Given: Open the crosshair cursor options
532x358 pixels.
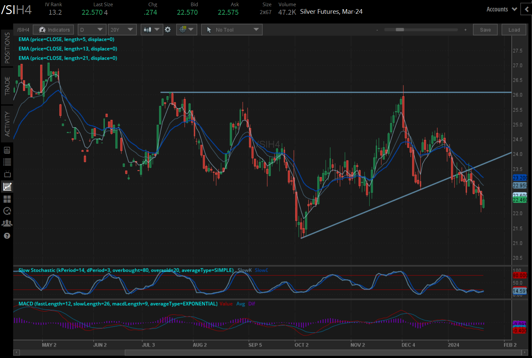Looking at the screenshot, I should [186, 30].
